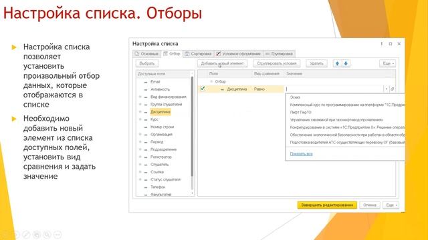This screenshot has width=428, height=240.
Task: Click the move filter element up arrow
Action: (337, 63)
